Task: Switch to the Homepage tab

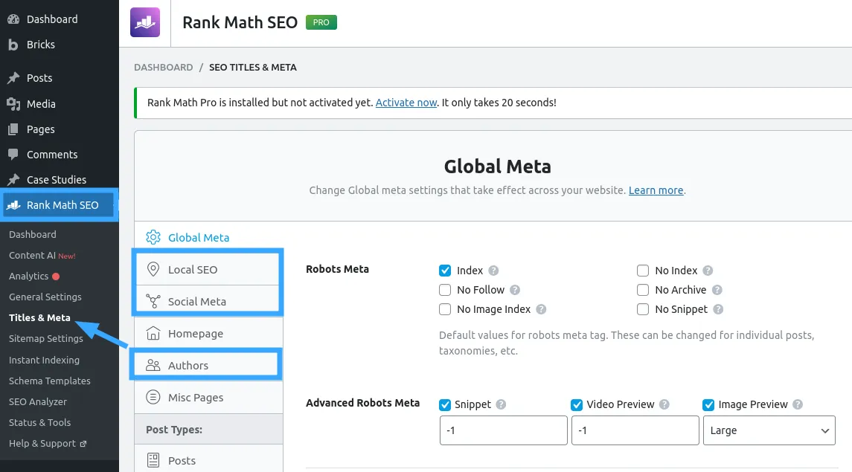Action: pyautogui.click(x=208, y=333)
